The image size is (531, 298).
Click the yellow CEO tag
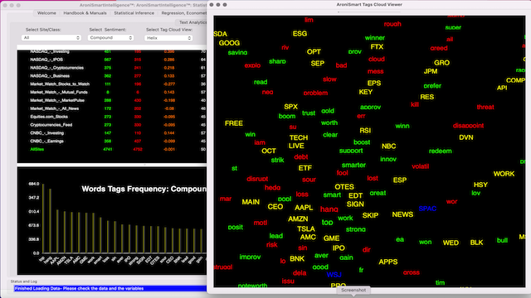pyautogui.click(x=275, y=206)
